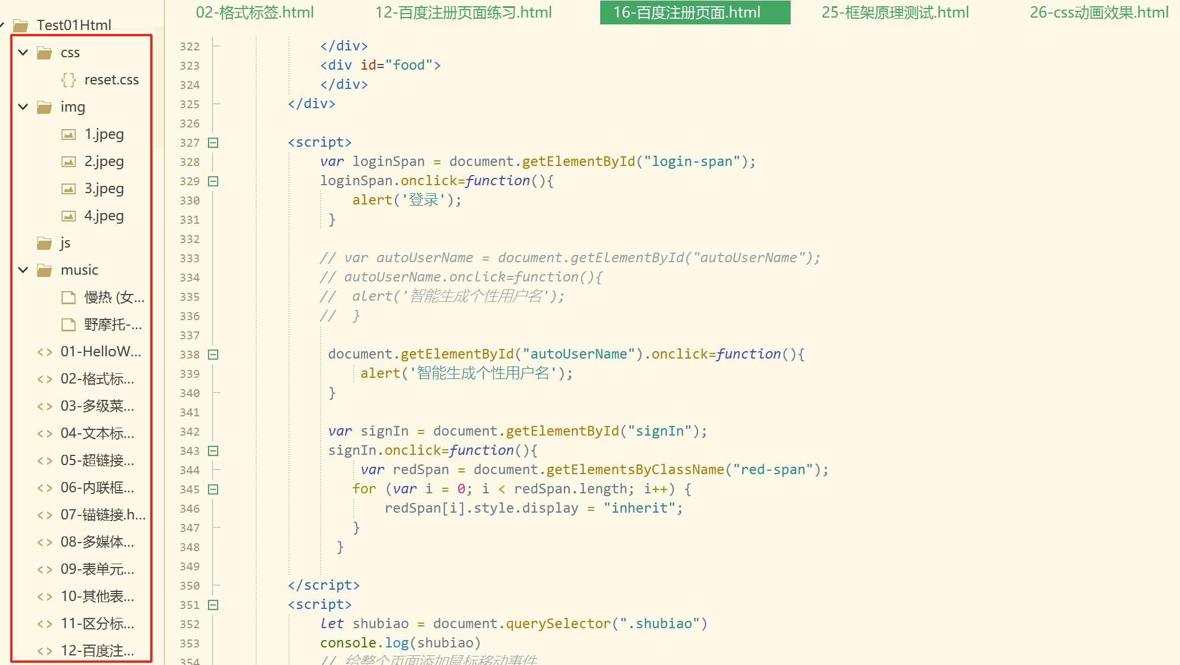Open the 4.jpeg file in tree
1180x665 pixels.
(x=104, y=216)
